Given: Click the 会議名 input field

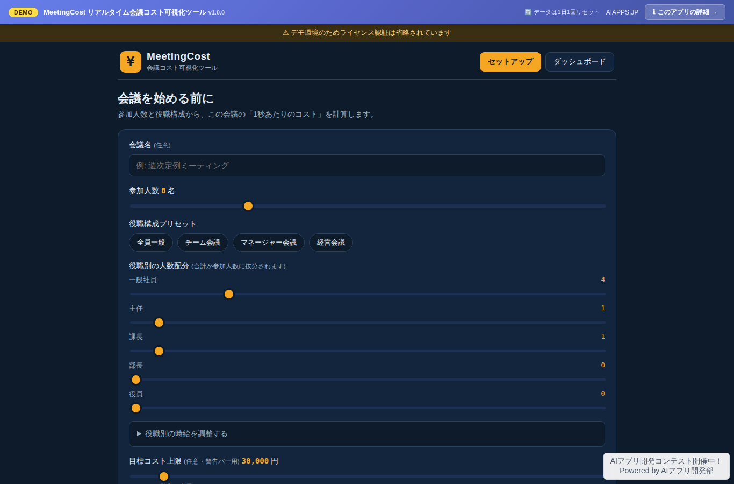Looking at the screenshot, I should point(367,166).
